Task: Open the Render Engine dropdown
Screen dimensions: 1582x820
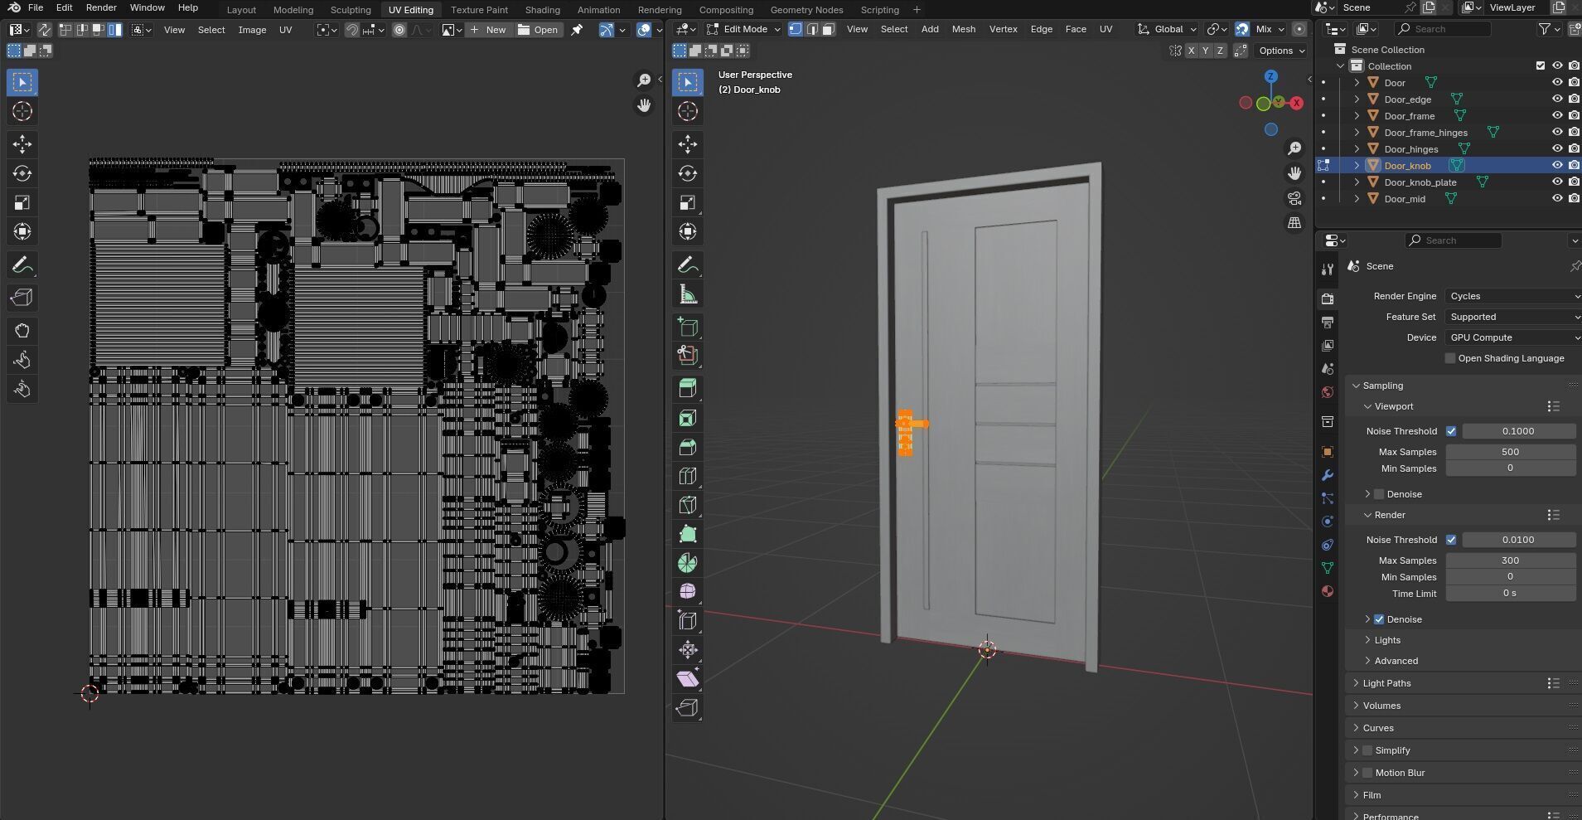Action: (1513, 296)
